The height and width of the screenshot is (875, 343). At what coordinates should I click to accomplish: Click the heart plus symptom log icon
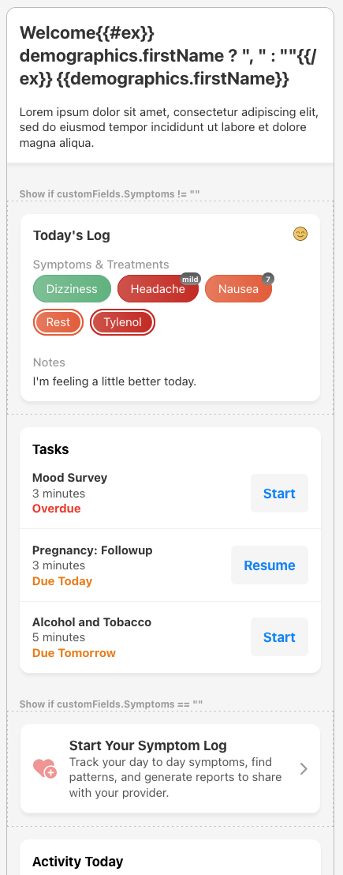(x=44, y=768)
